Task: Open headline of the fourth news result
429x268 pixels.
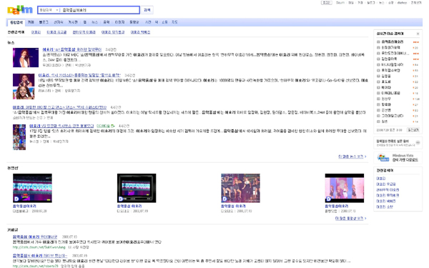Action: pos(61,126)
